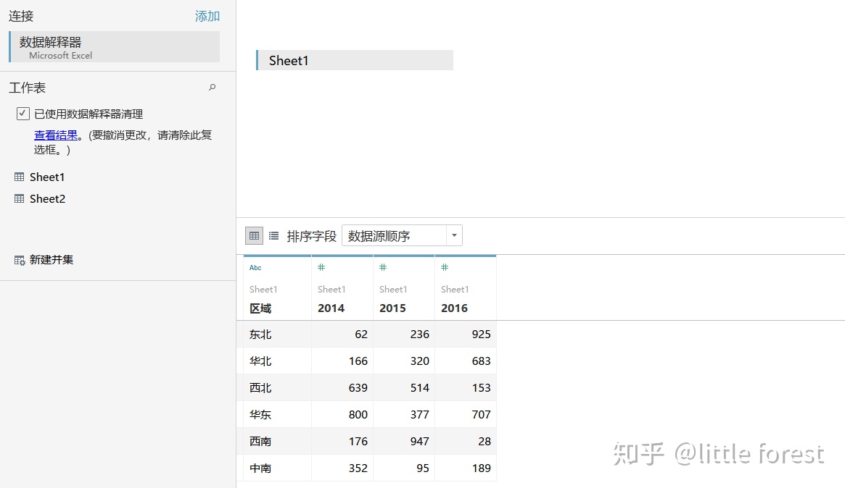Select Sheet2 in the worksheet list
This screenshot has height=488, width=845.
(x=47, y=198)
